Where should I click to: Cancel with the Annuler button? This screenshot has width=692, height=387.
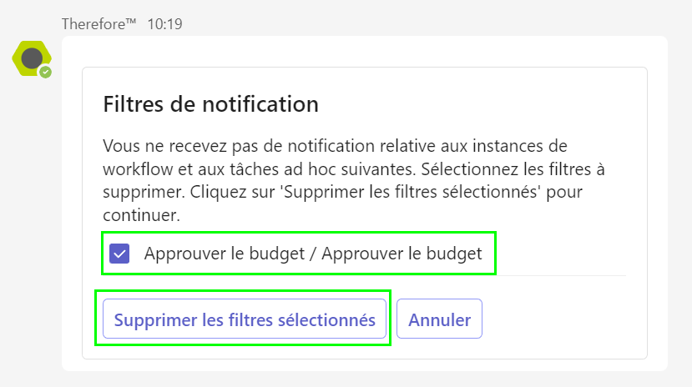(x=439, y=319)
